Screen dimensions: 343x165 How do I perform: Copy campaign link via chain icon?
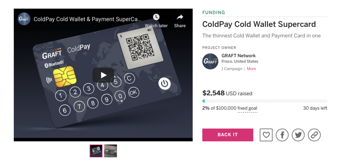(x=314, y=135)
